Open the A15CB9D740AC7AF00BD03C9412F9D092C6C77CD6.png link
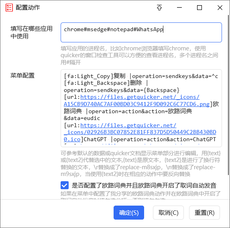This screenshot has width=230, height=228. tap(136, 104)
